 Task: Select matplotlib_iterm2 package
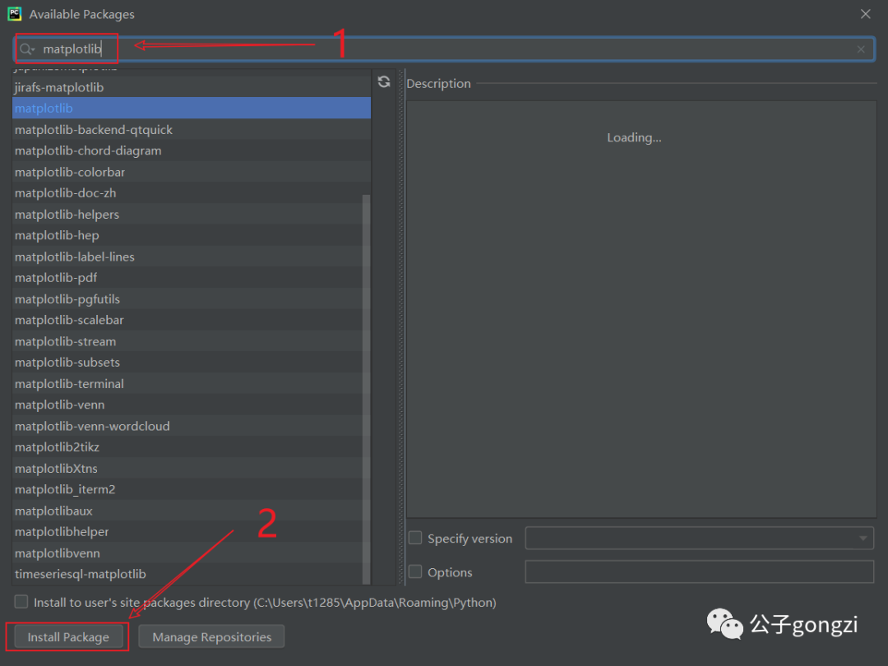187,490
